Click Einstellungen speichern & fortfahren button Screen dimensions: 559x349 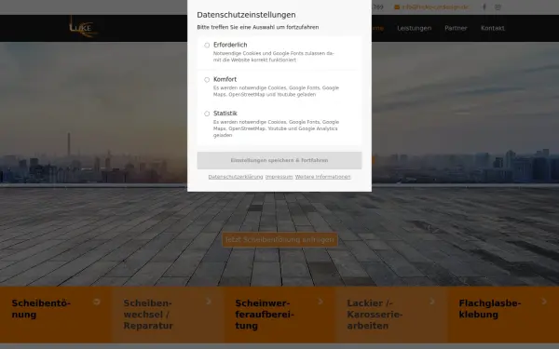(279, 161)
